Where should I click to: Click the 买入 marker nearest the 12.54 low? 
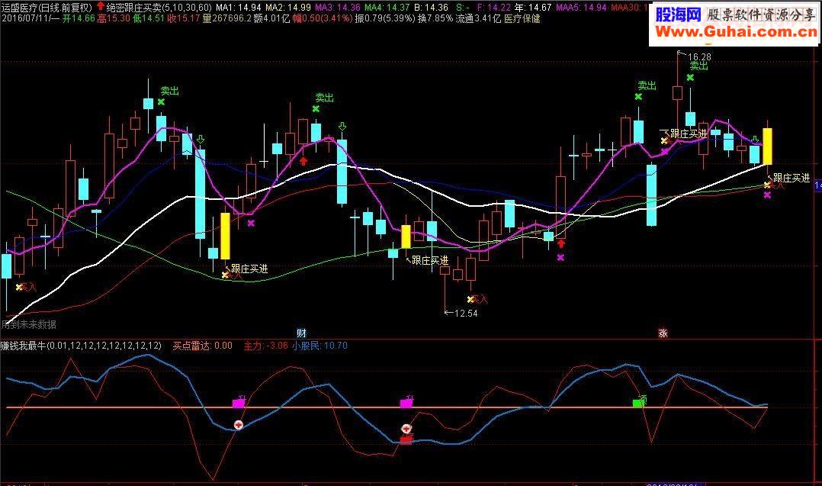click(478, 299)
